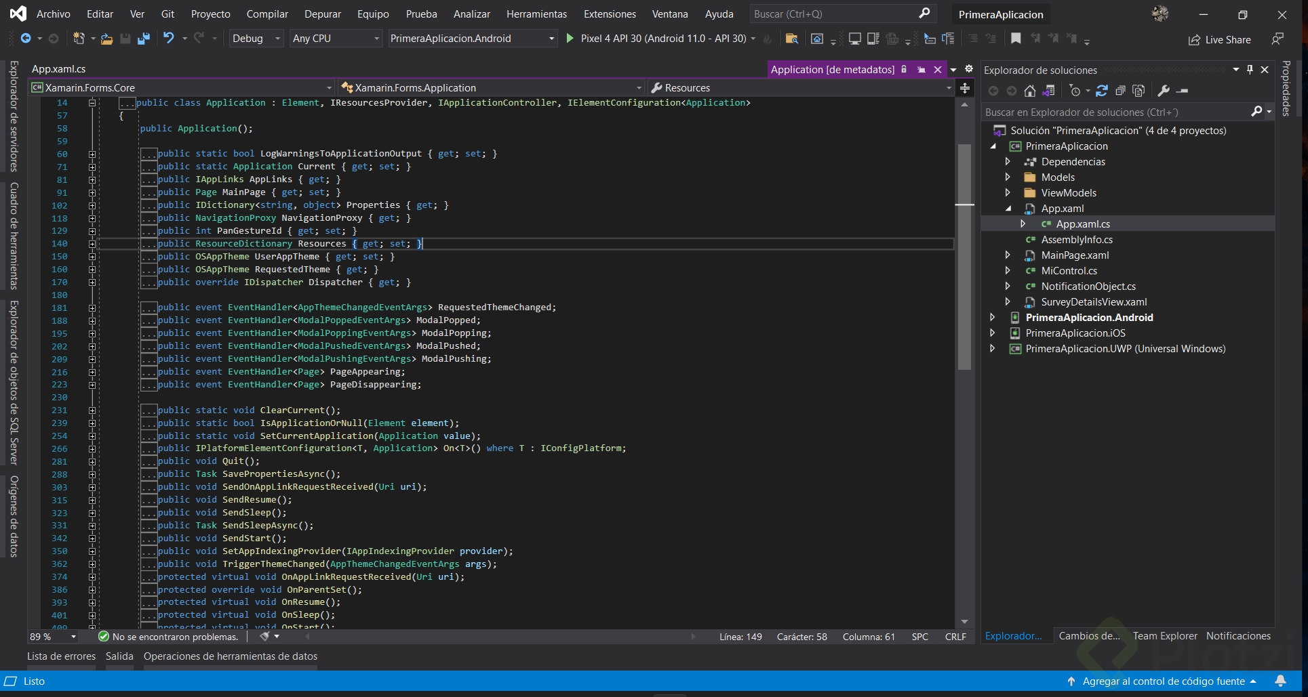The image size is (1308, 697).
Task: Click Agregar al control de código fuente
Action: [x=1163, y=681]
